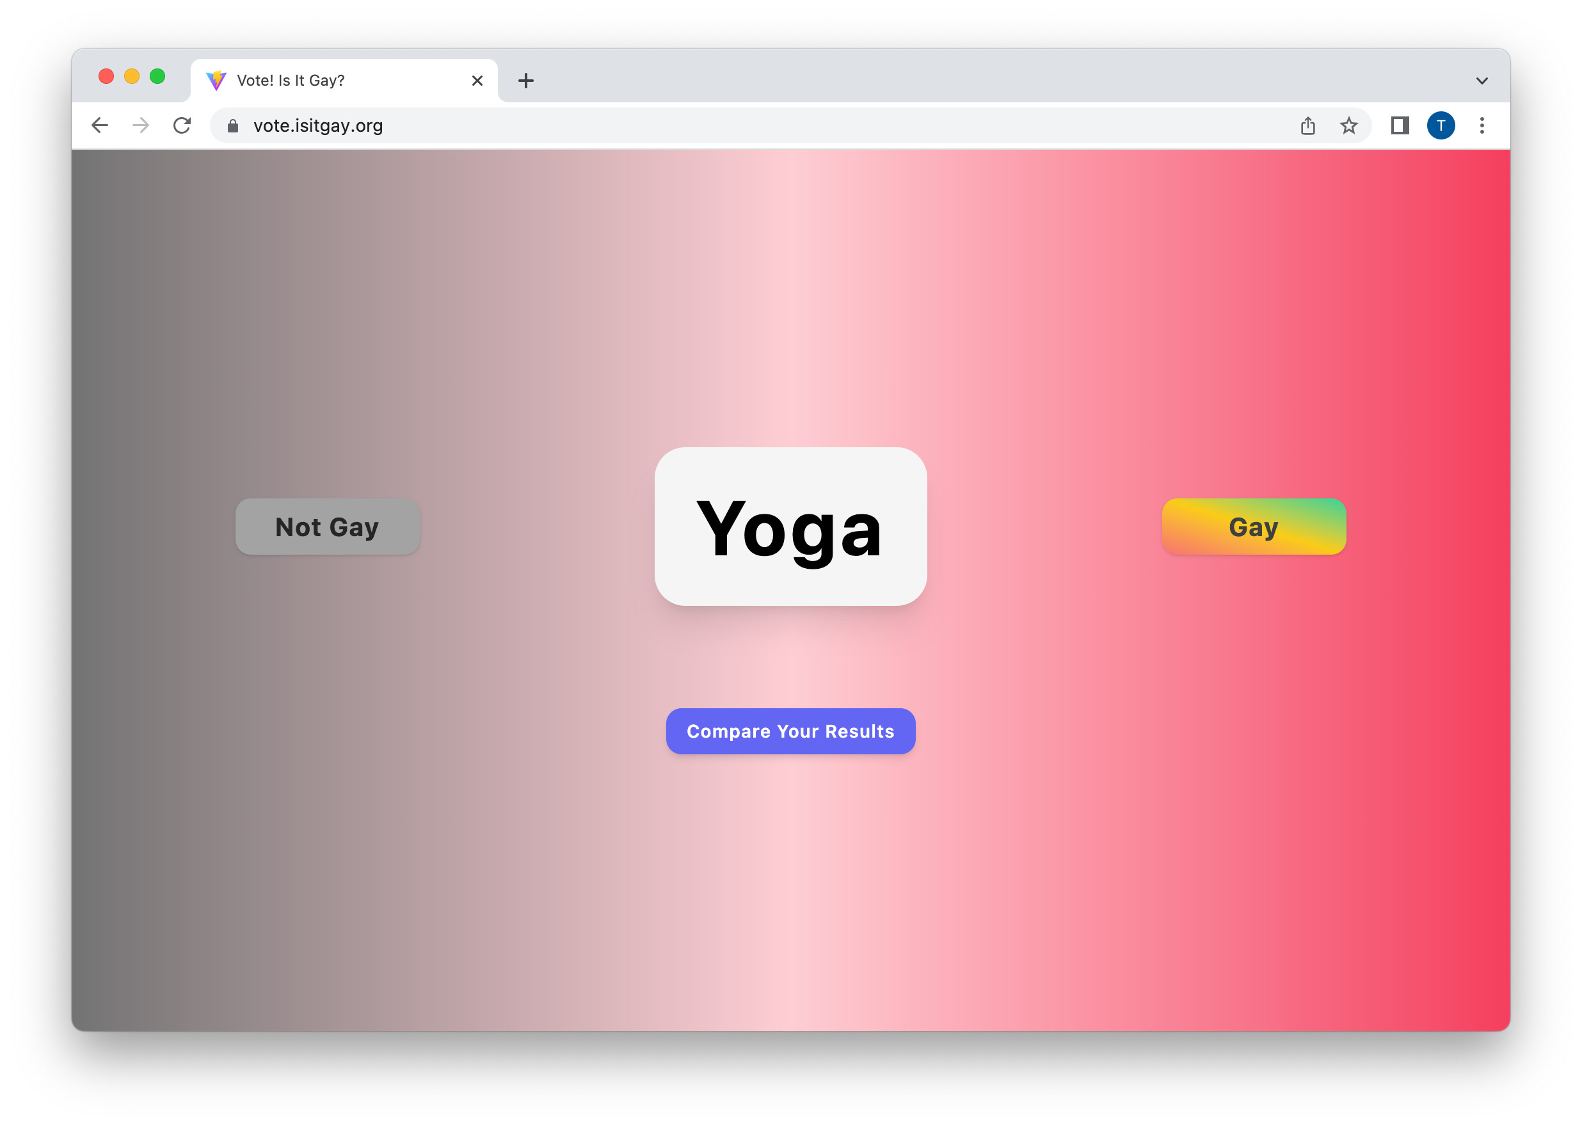Vote Not Gay for Yoga
This screenshot has width=1582, height=1126.
click(x=328, y=527)
